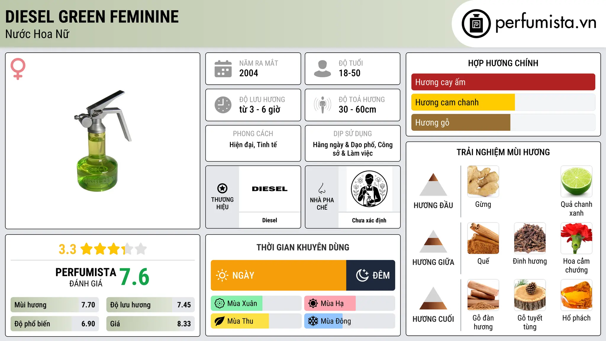Screen dimensions: 606x341
Task: Click the moon icon in the Đêm bar
Action: (x=362, y=275)
